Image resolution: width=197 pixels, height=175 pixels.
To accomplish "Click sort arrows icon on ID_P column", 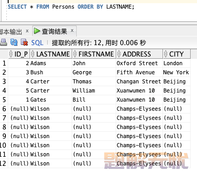I will pos(11,54).
